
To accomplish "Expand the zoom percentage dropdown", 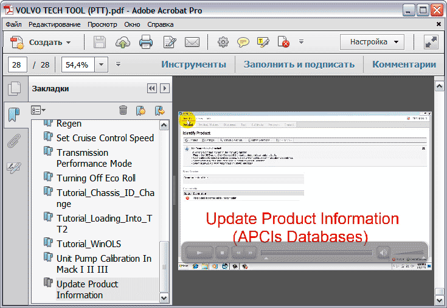I will coord(101,65).
